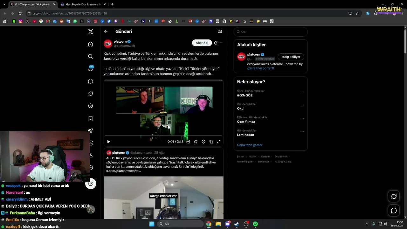407x229 pixels.
Task: Open Spotify from the taskbar
Action: pos(255,224)
